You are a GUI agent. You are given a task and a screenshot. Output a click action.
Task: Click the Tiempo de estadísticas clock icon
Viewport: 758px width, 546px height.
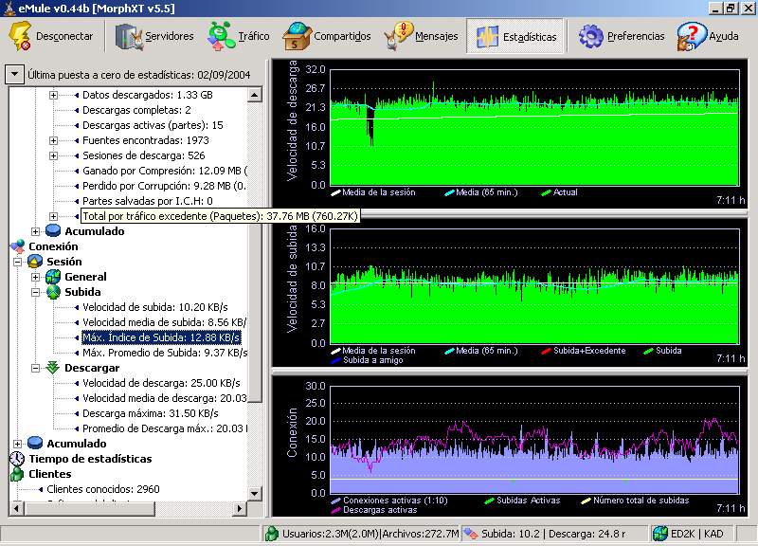click(17, 459)
